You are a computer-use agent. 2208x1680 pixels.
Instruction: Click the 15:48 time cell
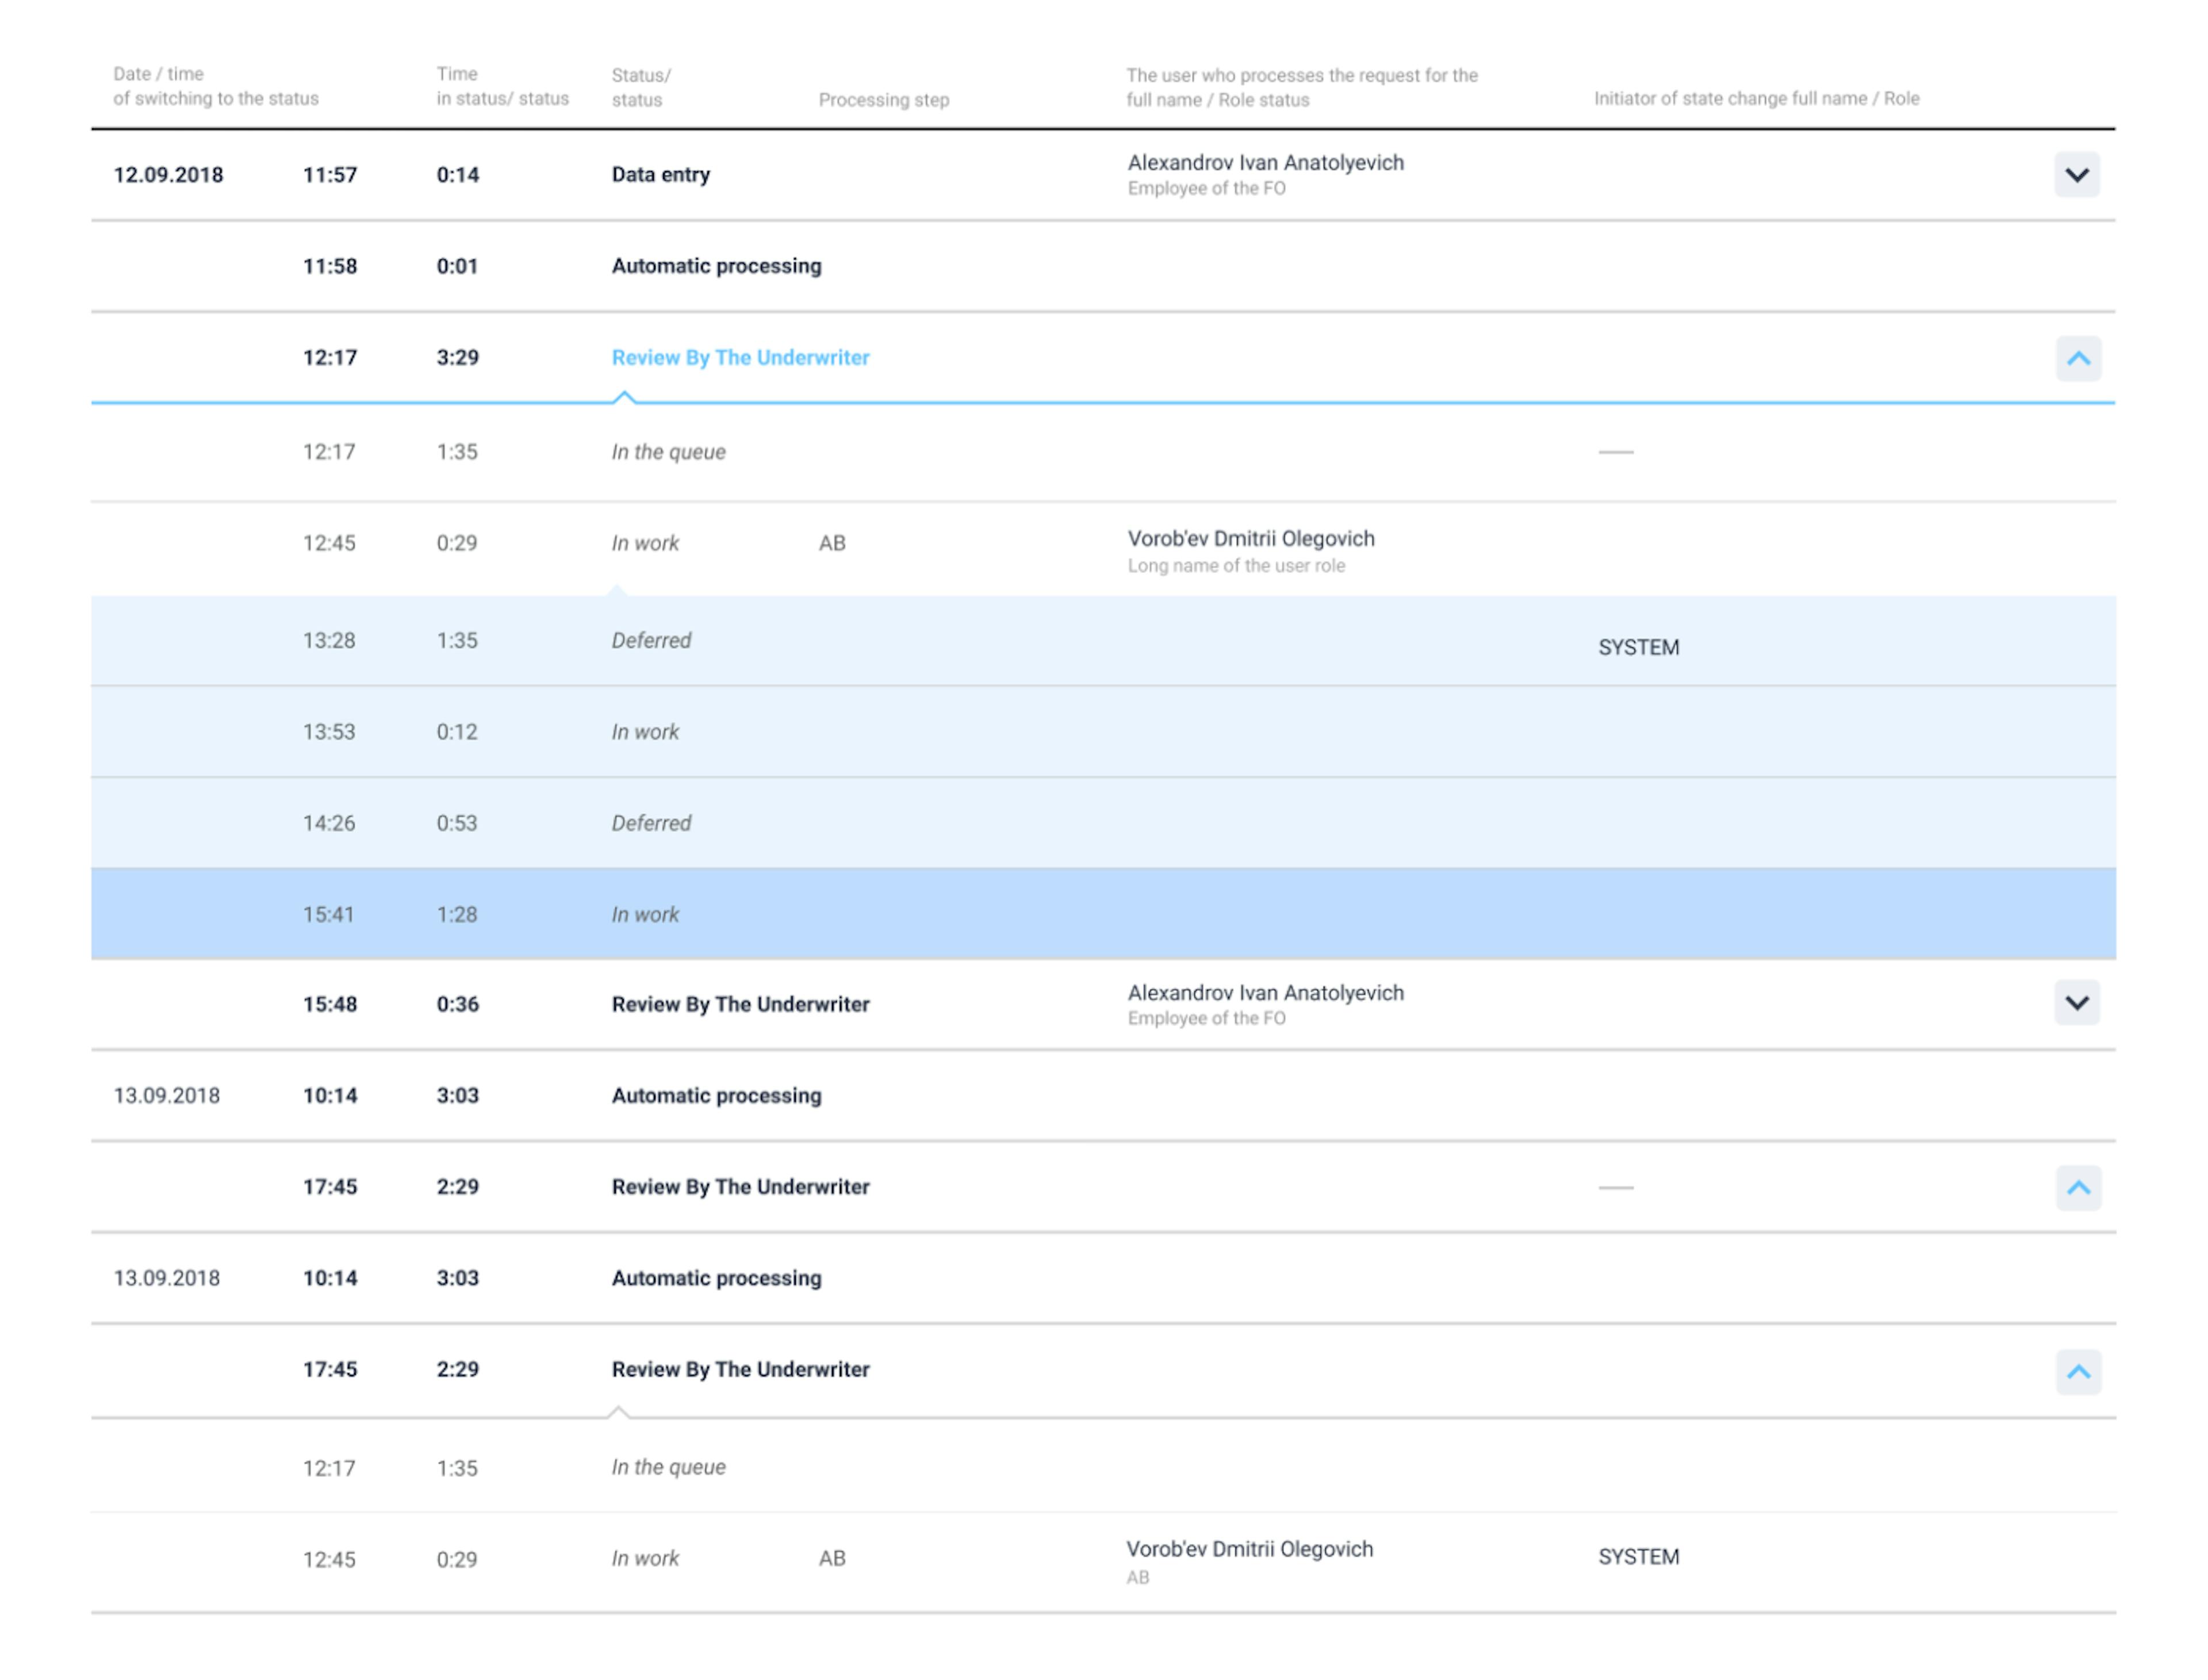[x=330, y=1004]
